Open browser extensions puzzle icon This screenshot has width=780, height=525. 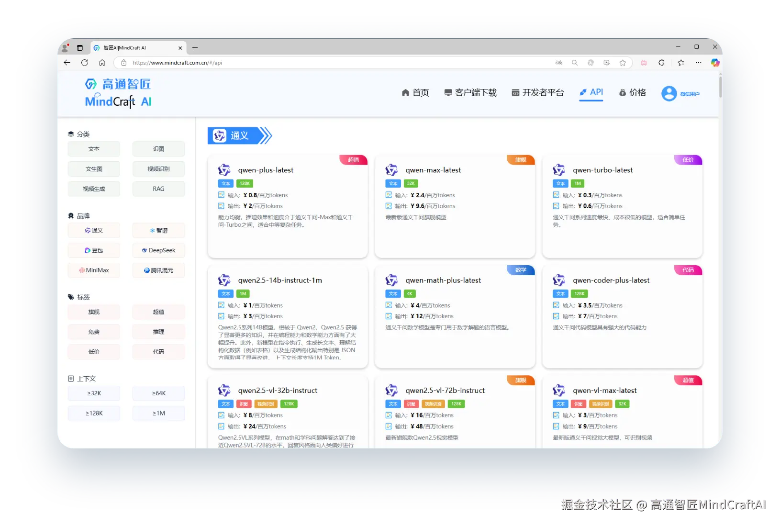click(x=662, y=63)
